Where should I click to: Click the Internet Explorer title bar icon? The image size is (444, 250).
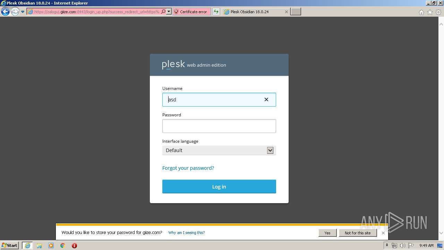pos(3,3)
